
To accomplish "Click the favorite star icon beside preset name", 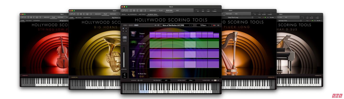I will (x=155, y=25).
